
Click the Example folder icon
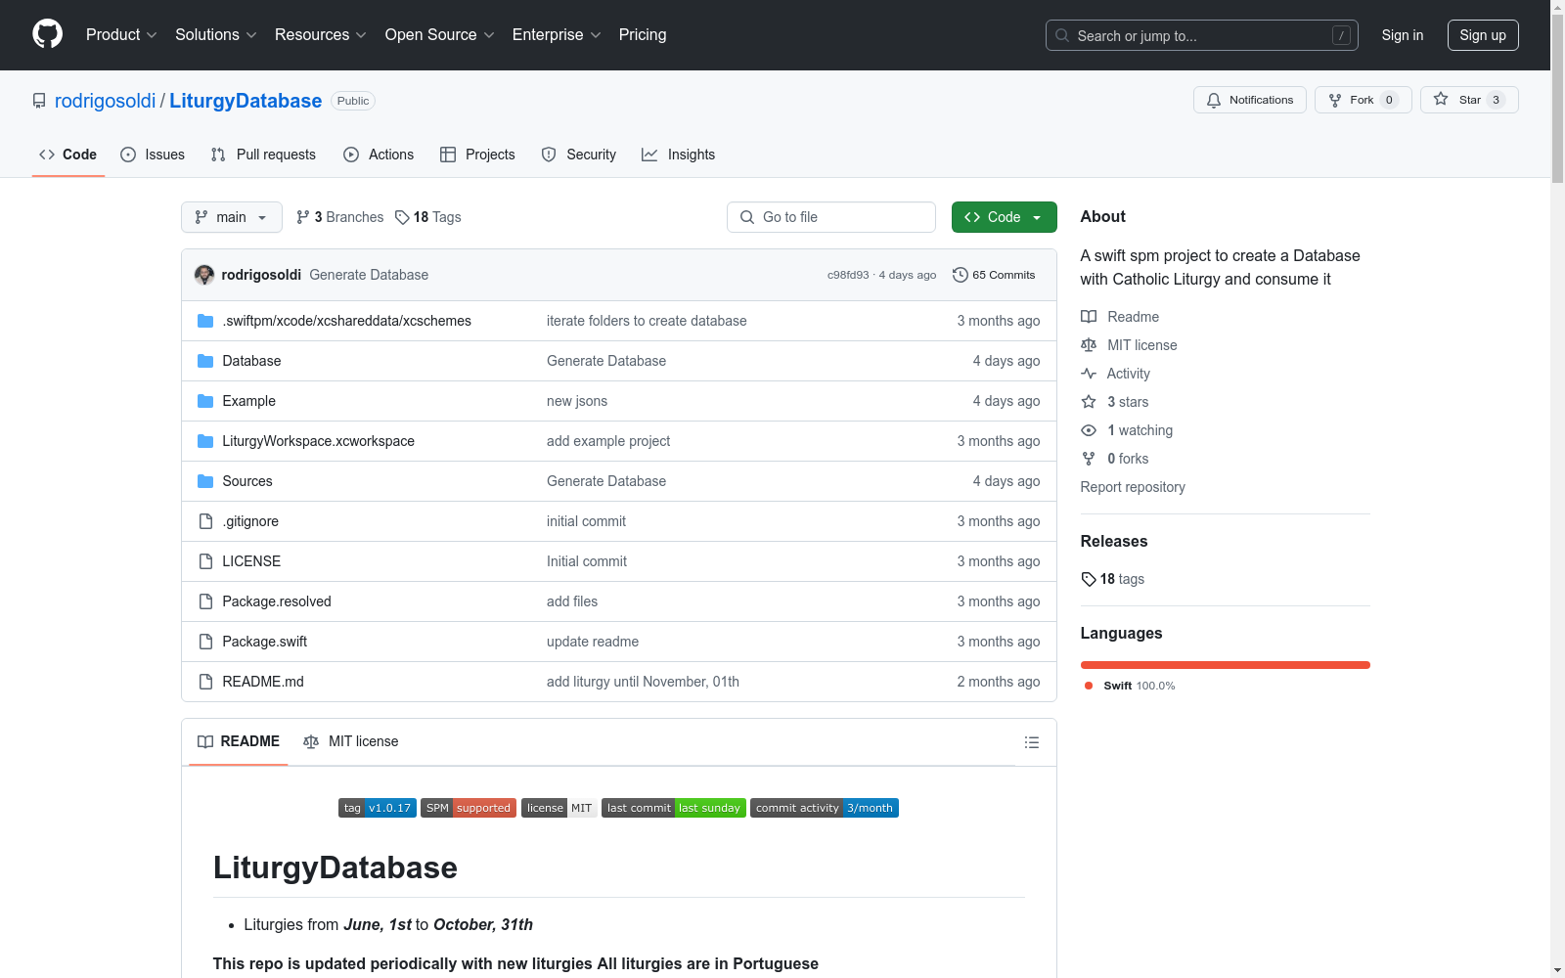[205, 401]
